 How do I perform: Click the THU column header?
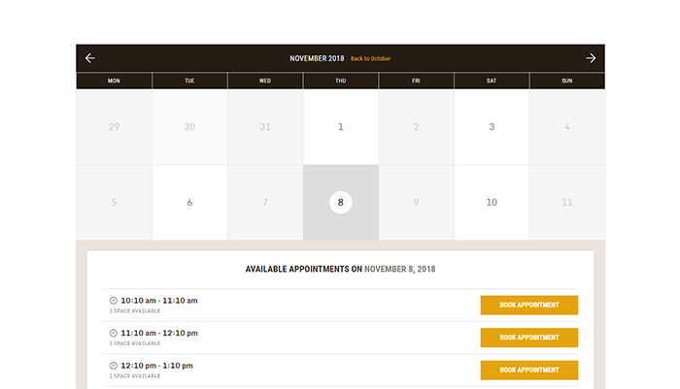tap(340, 81)
